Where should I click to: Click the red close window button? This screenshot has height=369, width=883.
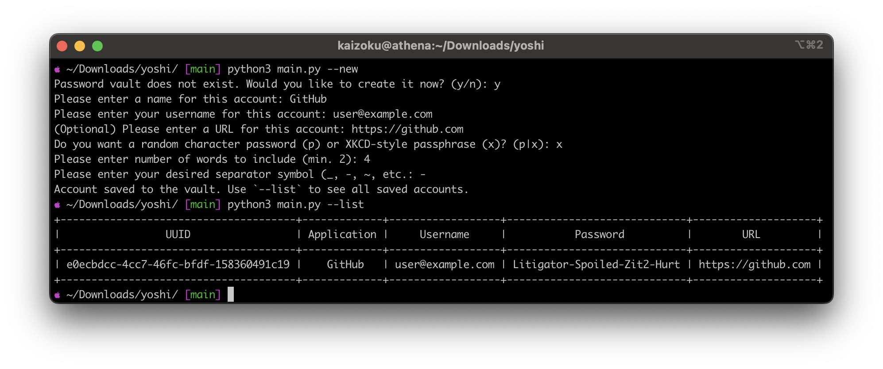[x=62, y=46]
